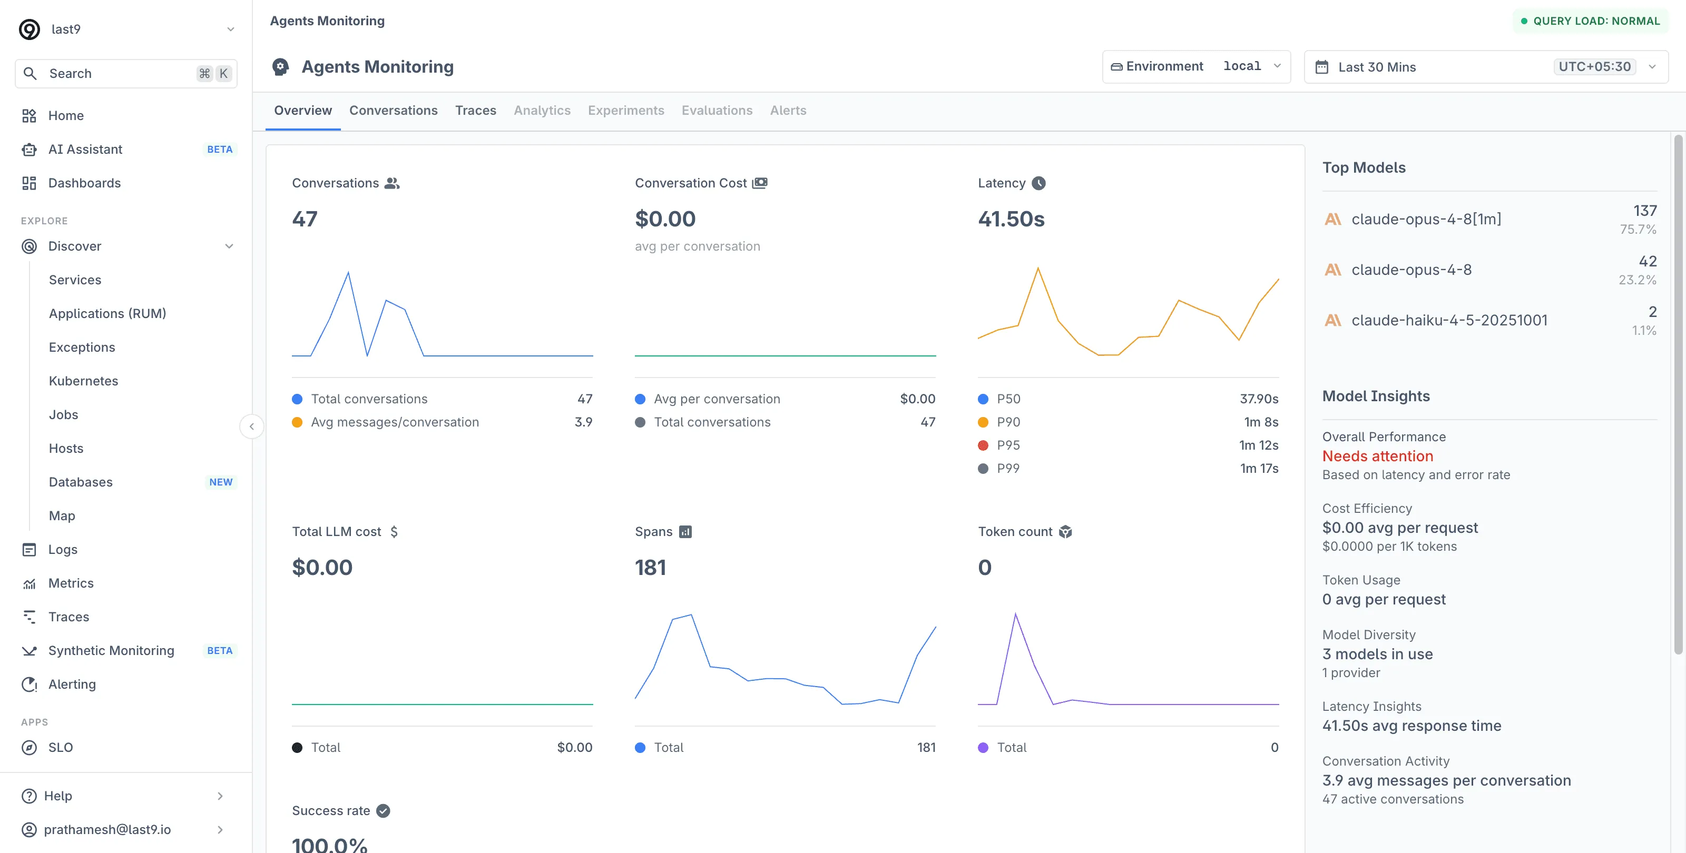Click the Spans chart icon

coord(685,532)
